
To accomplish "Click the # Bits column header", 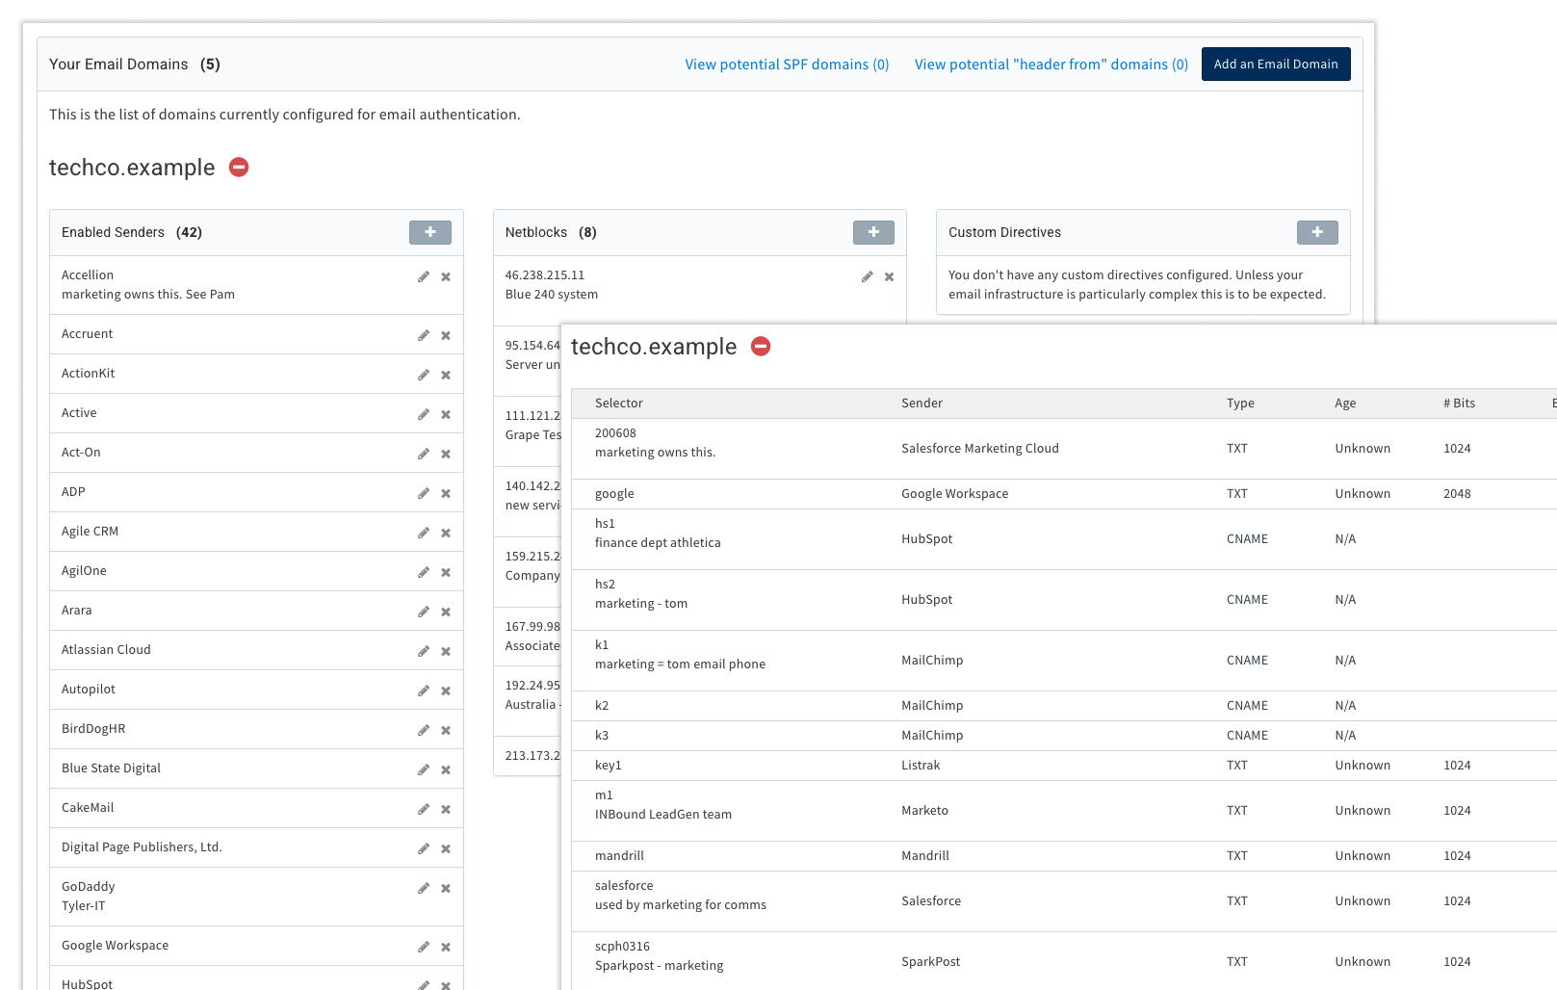I will 1460,404.
